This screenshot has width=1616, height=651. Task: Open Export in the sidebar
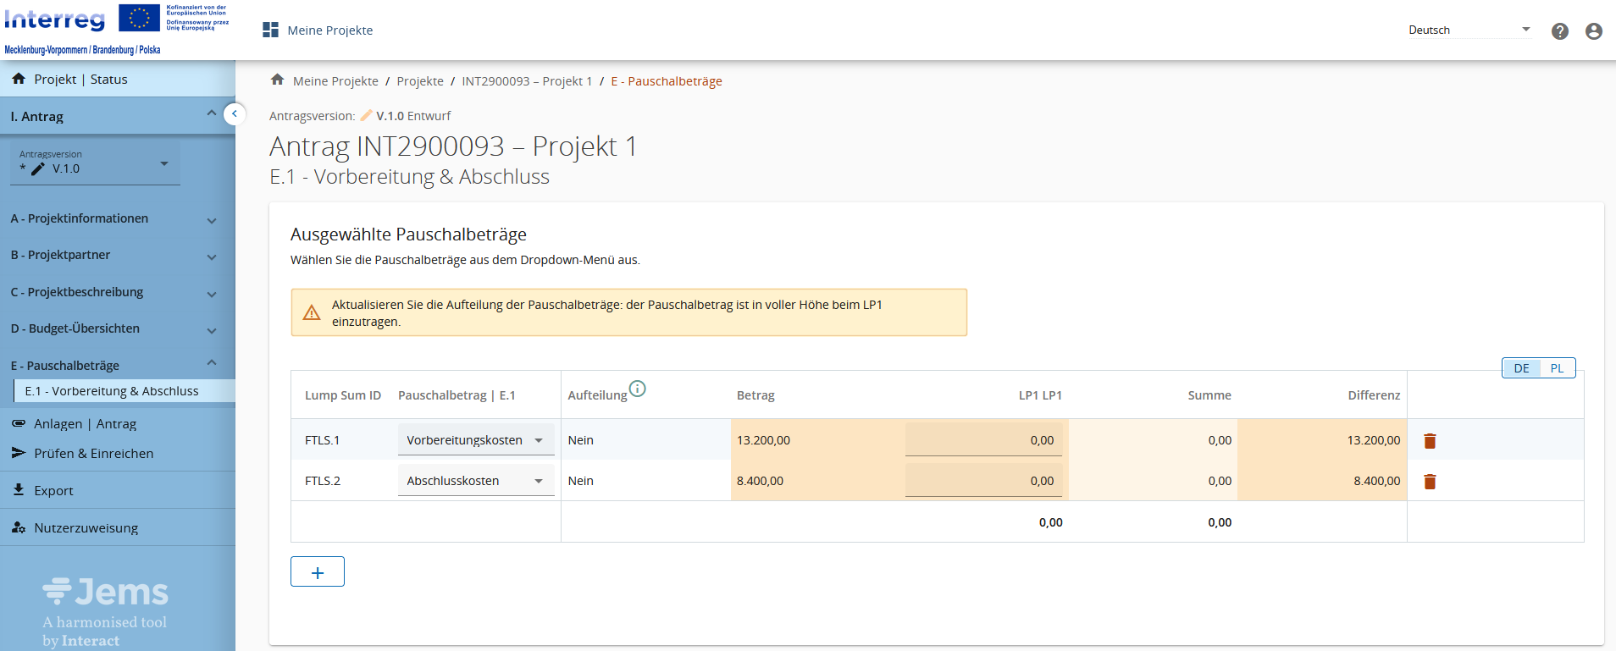point(53,491)
